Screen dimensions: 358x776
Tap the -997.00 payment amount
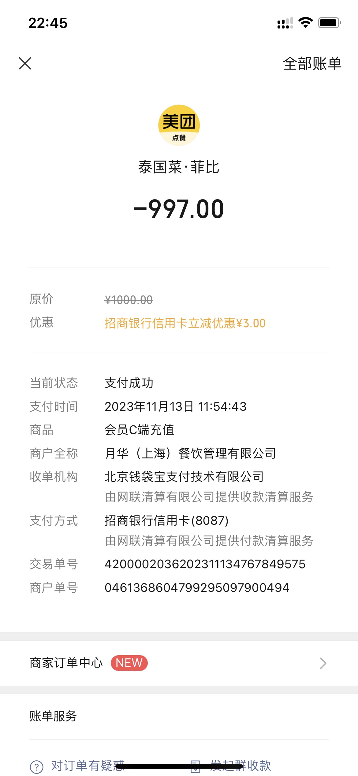(179, 209)
